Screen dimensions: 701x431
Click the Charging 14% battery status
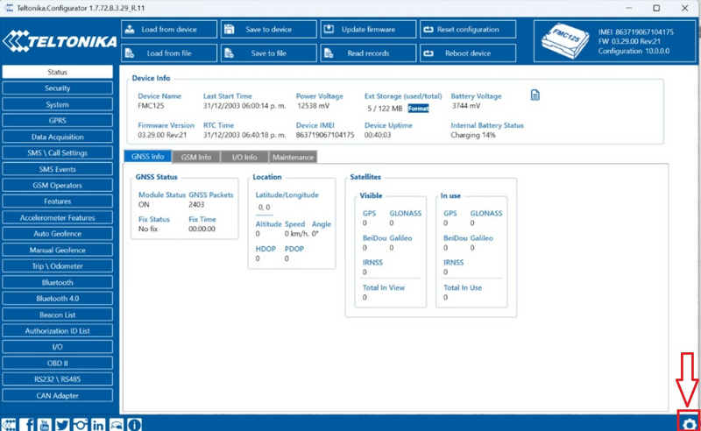[x=473, y=135]
